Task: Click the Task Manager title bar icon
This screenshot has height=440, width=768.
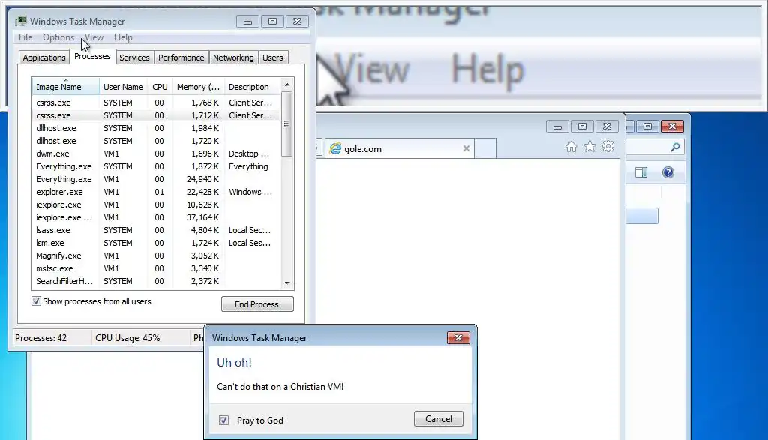Action: point(21,21)
